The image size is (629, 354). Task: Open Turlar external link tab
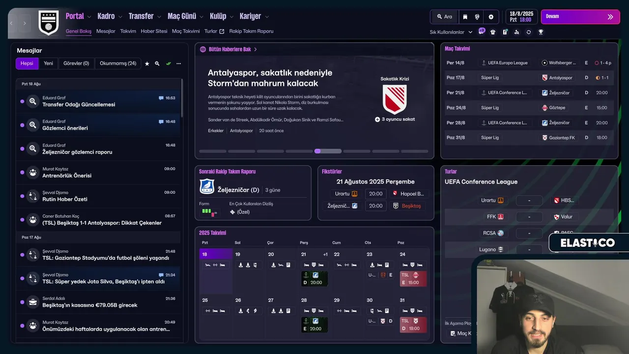214,31
